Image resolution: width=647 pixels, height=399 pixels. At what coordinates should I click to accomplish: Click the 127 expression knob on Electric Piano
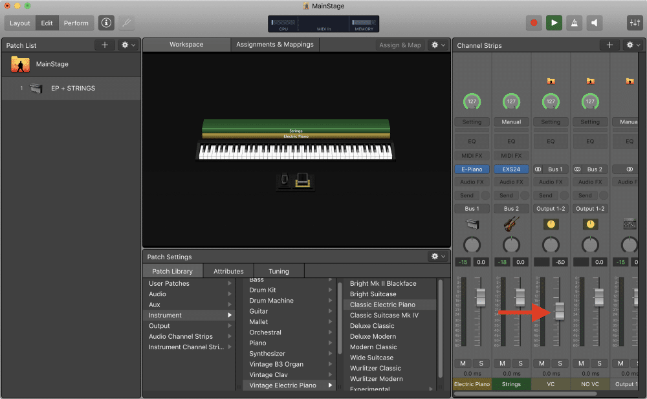pyautogui.click(x=472, y=102)
